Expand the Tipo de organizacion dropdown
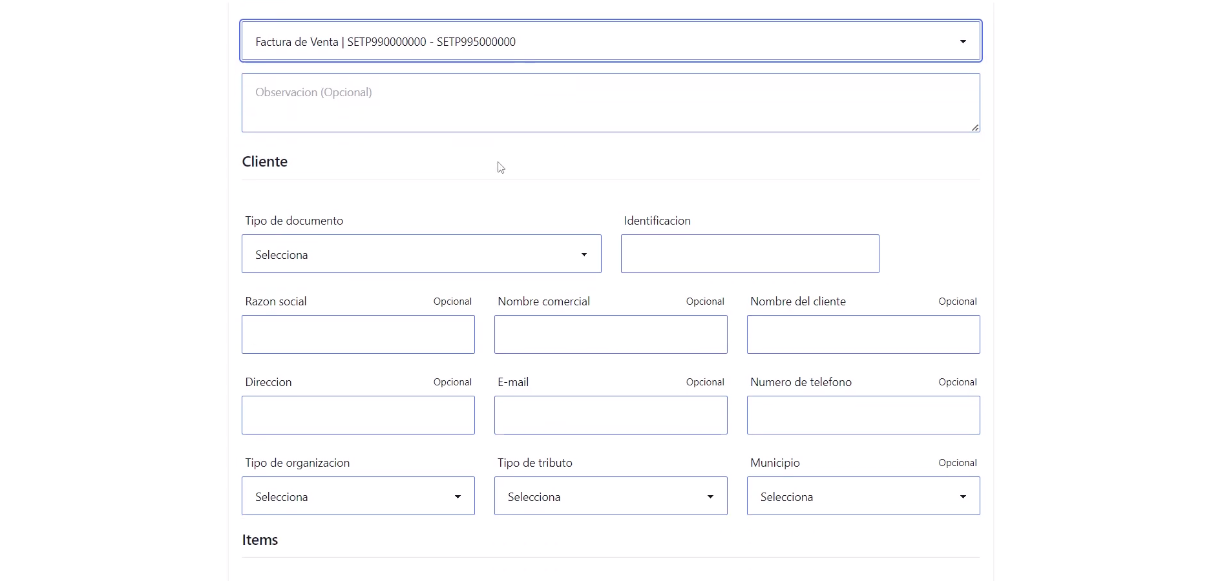 tap(358, 496)
